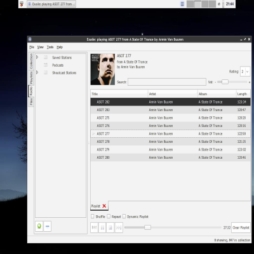Switch to first workspace in pager
Screen dimensions: 254x254
pos(190,4)
